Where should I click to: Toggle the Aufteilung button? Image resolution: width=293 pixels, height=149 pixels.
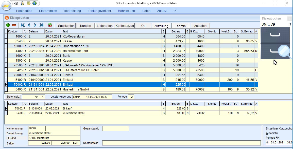(x=161, y=26)
